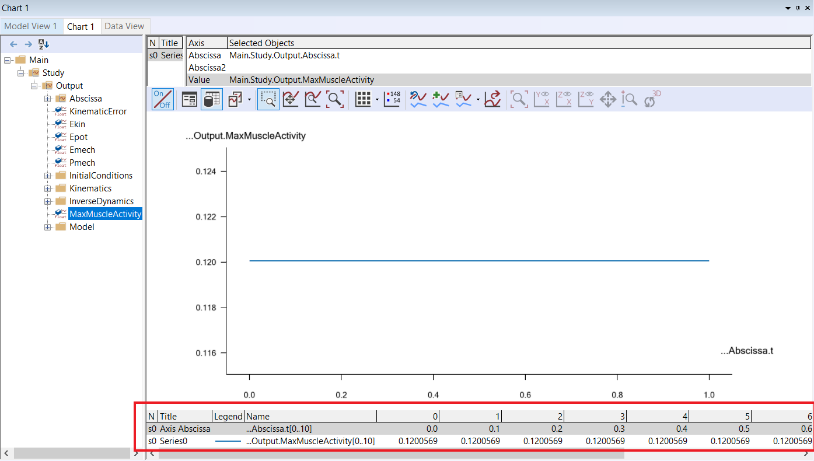The height and width of the screenshot is (461, 814).
Task: Select the Chart 1 tab
Action: pyautogui.click(x=81, y=26)
